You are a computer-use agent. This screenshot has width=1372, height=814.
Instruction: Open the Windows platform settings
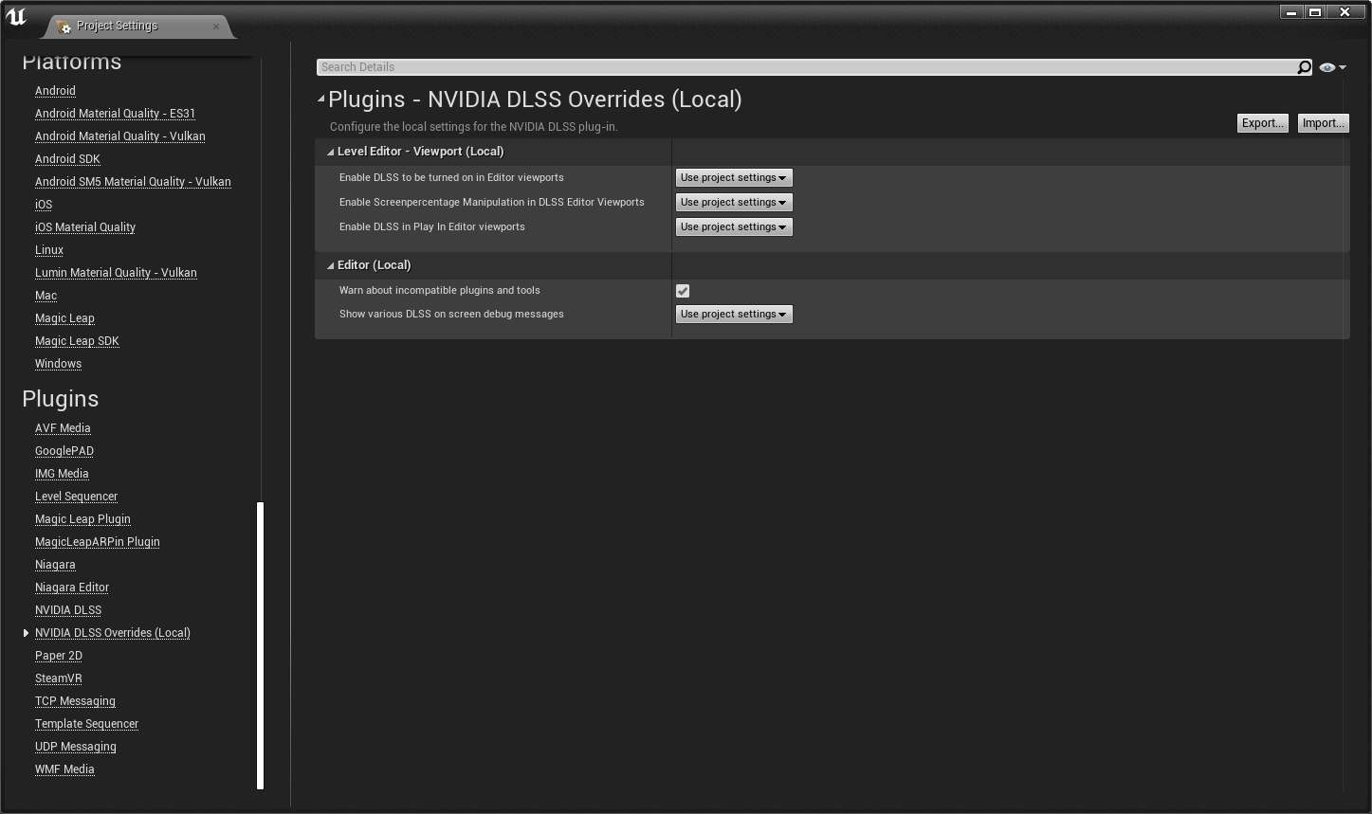click(x=58, y=364)
